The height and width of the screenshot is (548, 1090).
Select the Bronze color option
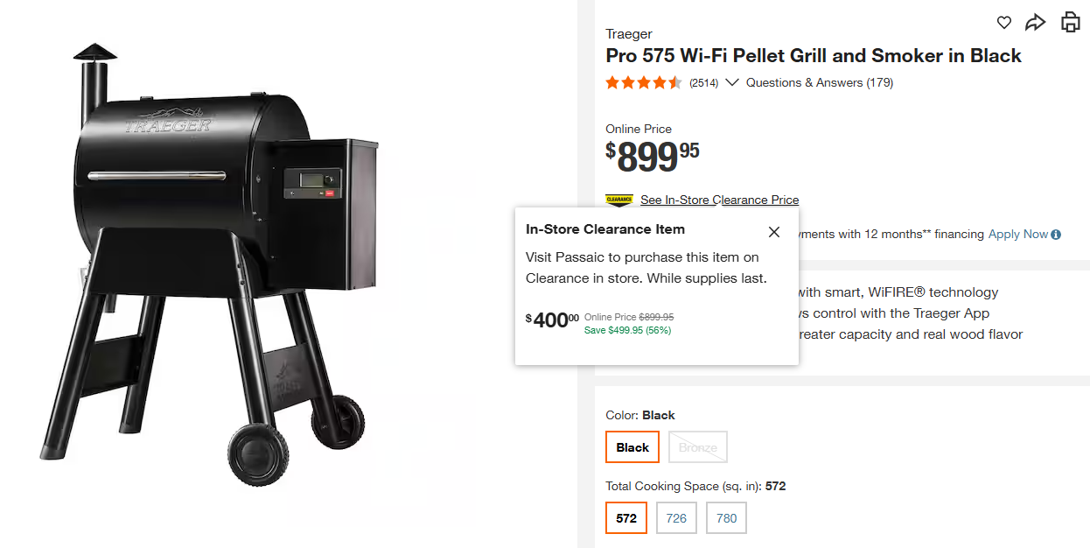coord(698,447)
